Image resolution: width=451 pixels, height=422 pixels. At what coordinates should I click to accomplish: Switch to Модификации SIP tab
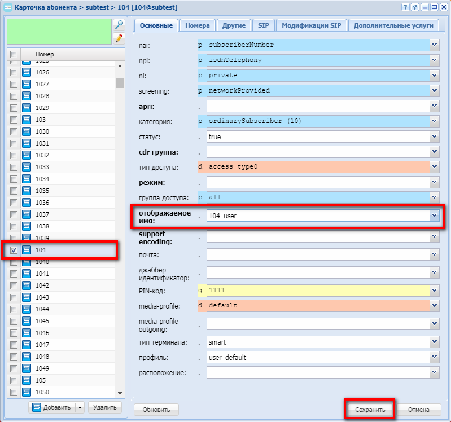tap(312, 25)
